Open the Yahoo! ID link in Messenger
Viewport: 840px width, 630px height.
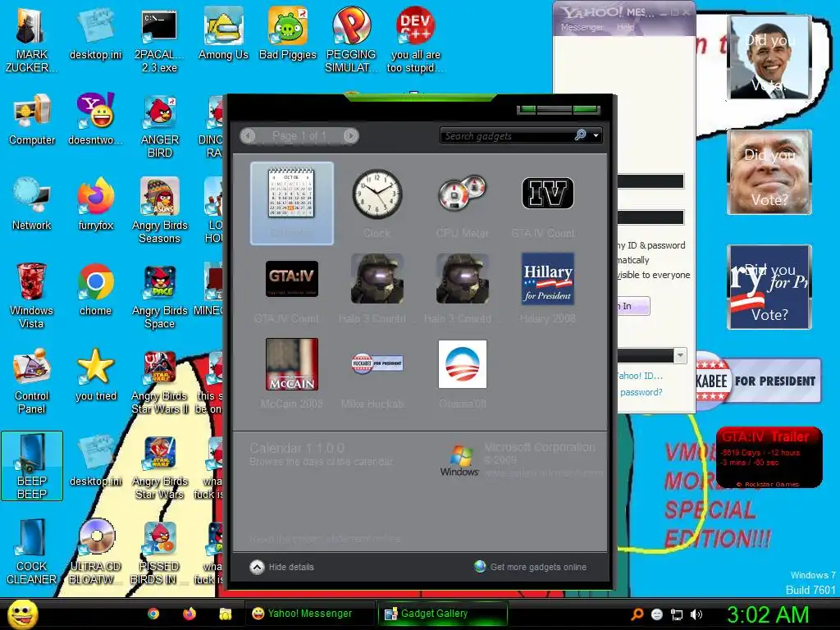pyautogui.click(x=640, y=376)
